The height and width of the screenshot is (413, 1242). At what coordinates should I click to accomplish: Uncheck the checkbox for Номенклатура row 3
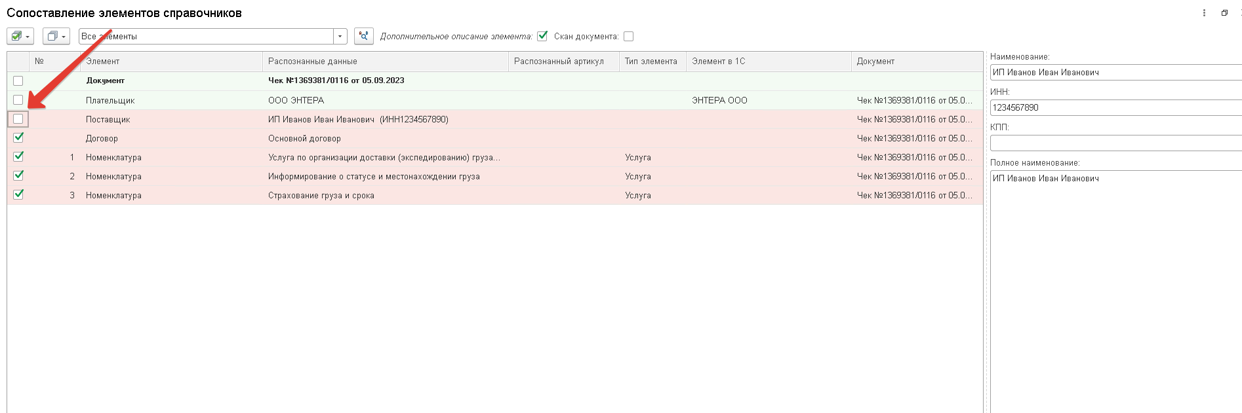18,195
